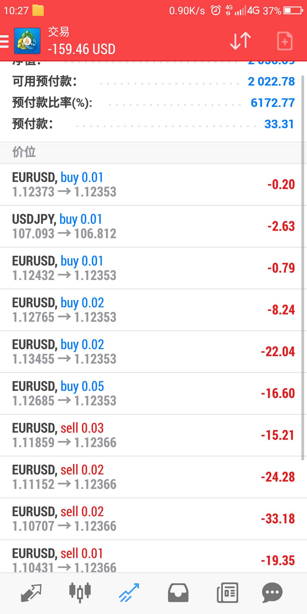307x614 pixels.
Task: Select the USDJPY buy 0.01 position
Action: click(151, 226)
